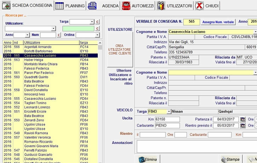Click the green search input field
Image resolution: width=257 pixels, height=163 pixels.
78,29
